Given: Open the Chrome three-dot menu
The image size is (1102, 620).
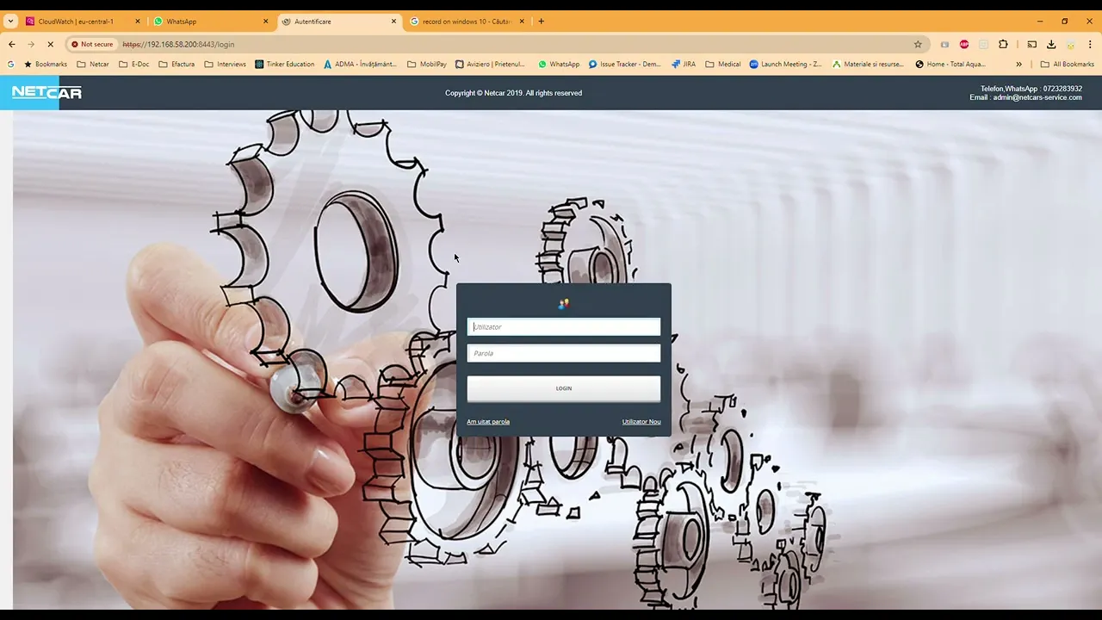Looking at the screenshot, I should pos(1091,44).
